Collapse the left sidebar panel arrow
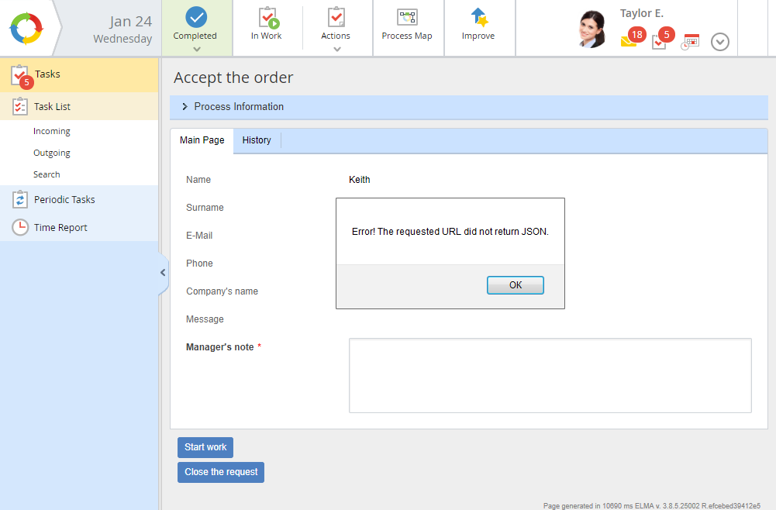The height and width of the screenshot is (510, 776). click(163, 273)
